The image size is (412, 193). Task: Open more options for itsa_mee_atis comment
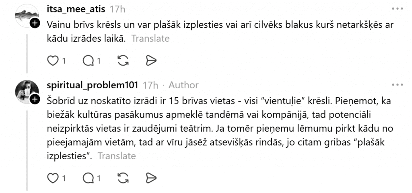[398, 8]
